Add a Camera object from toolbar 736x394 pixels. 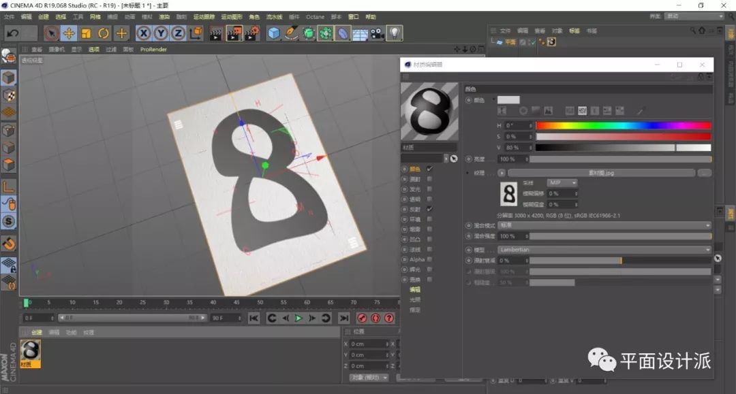[378, 33]
